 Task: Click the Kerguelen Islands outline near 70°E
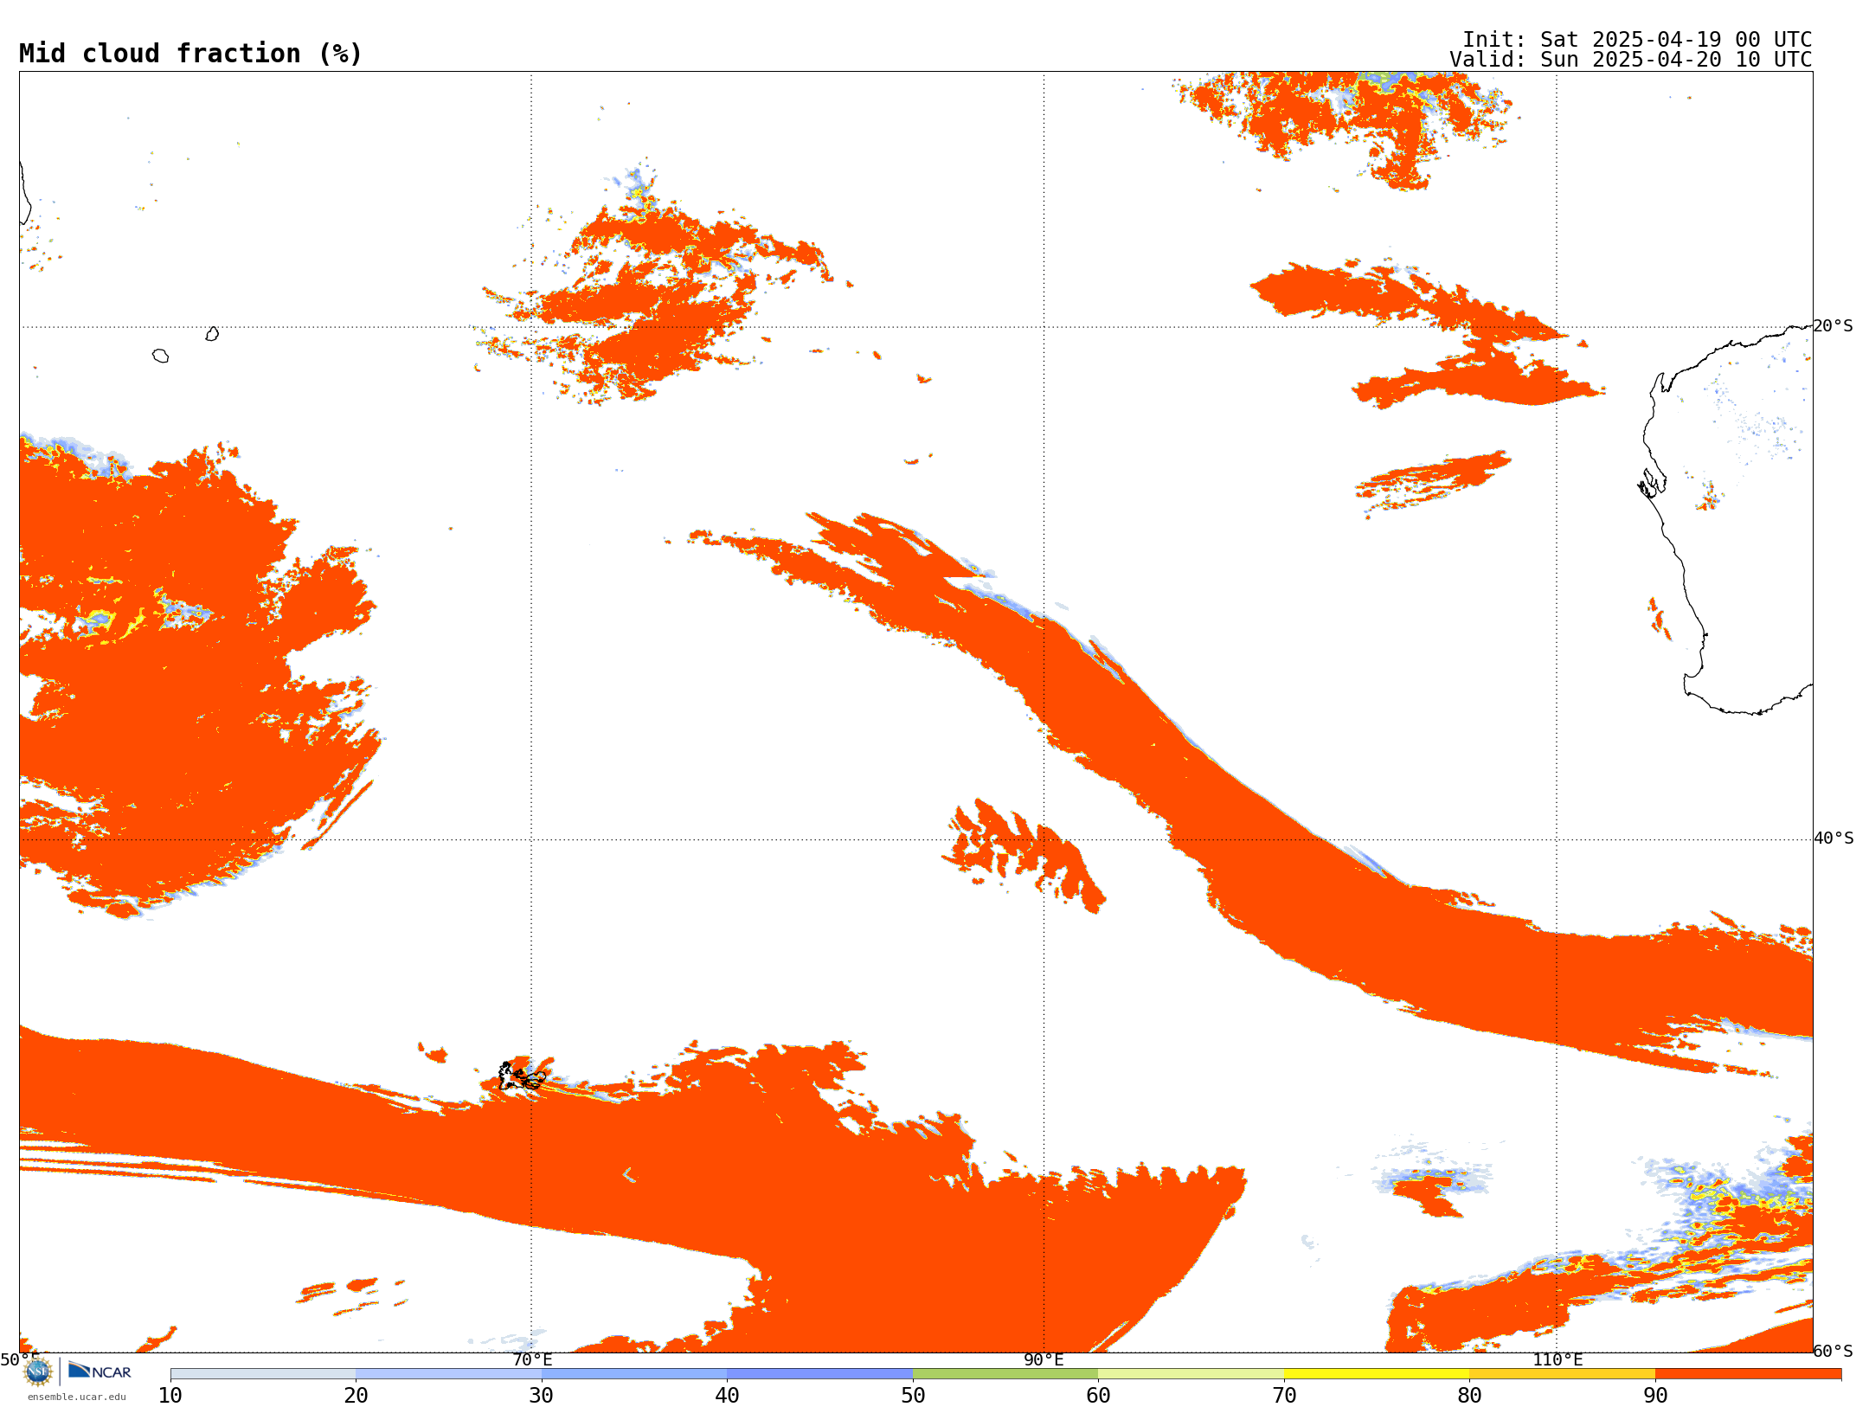point(522,1076)
